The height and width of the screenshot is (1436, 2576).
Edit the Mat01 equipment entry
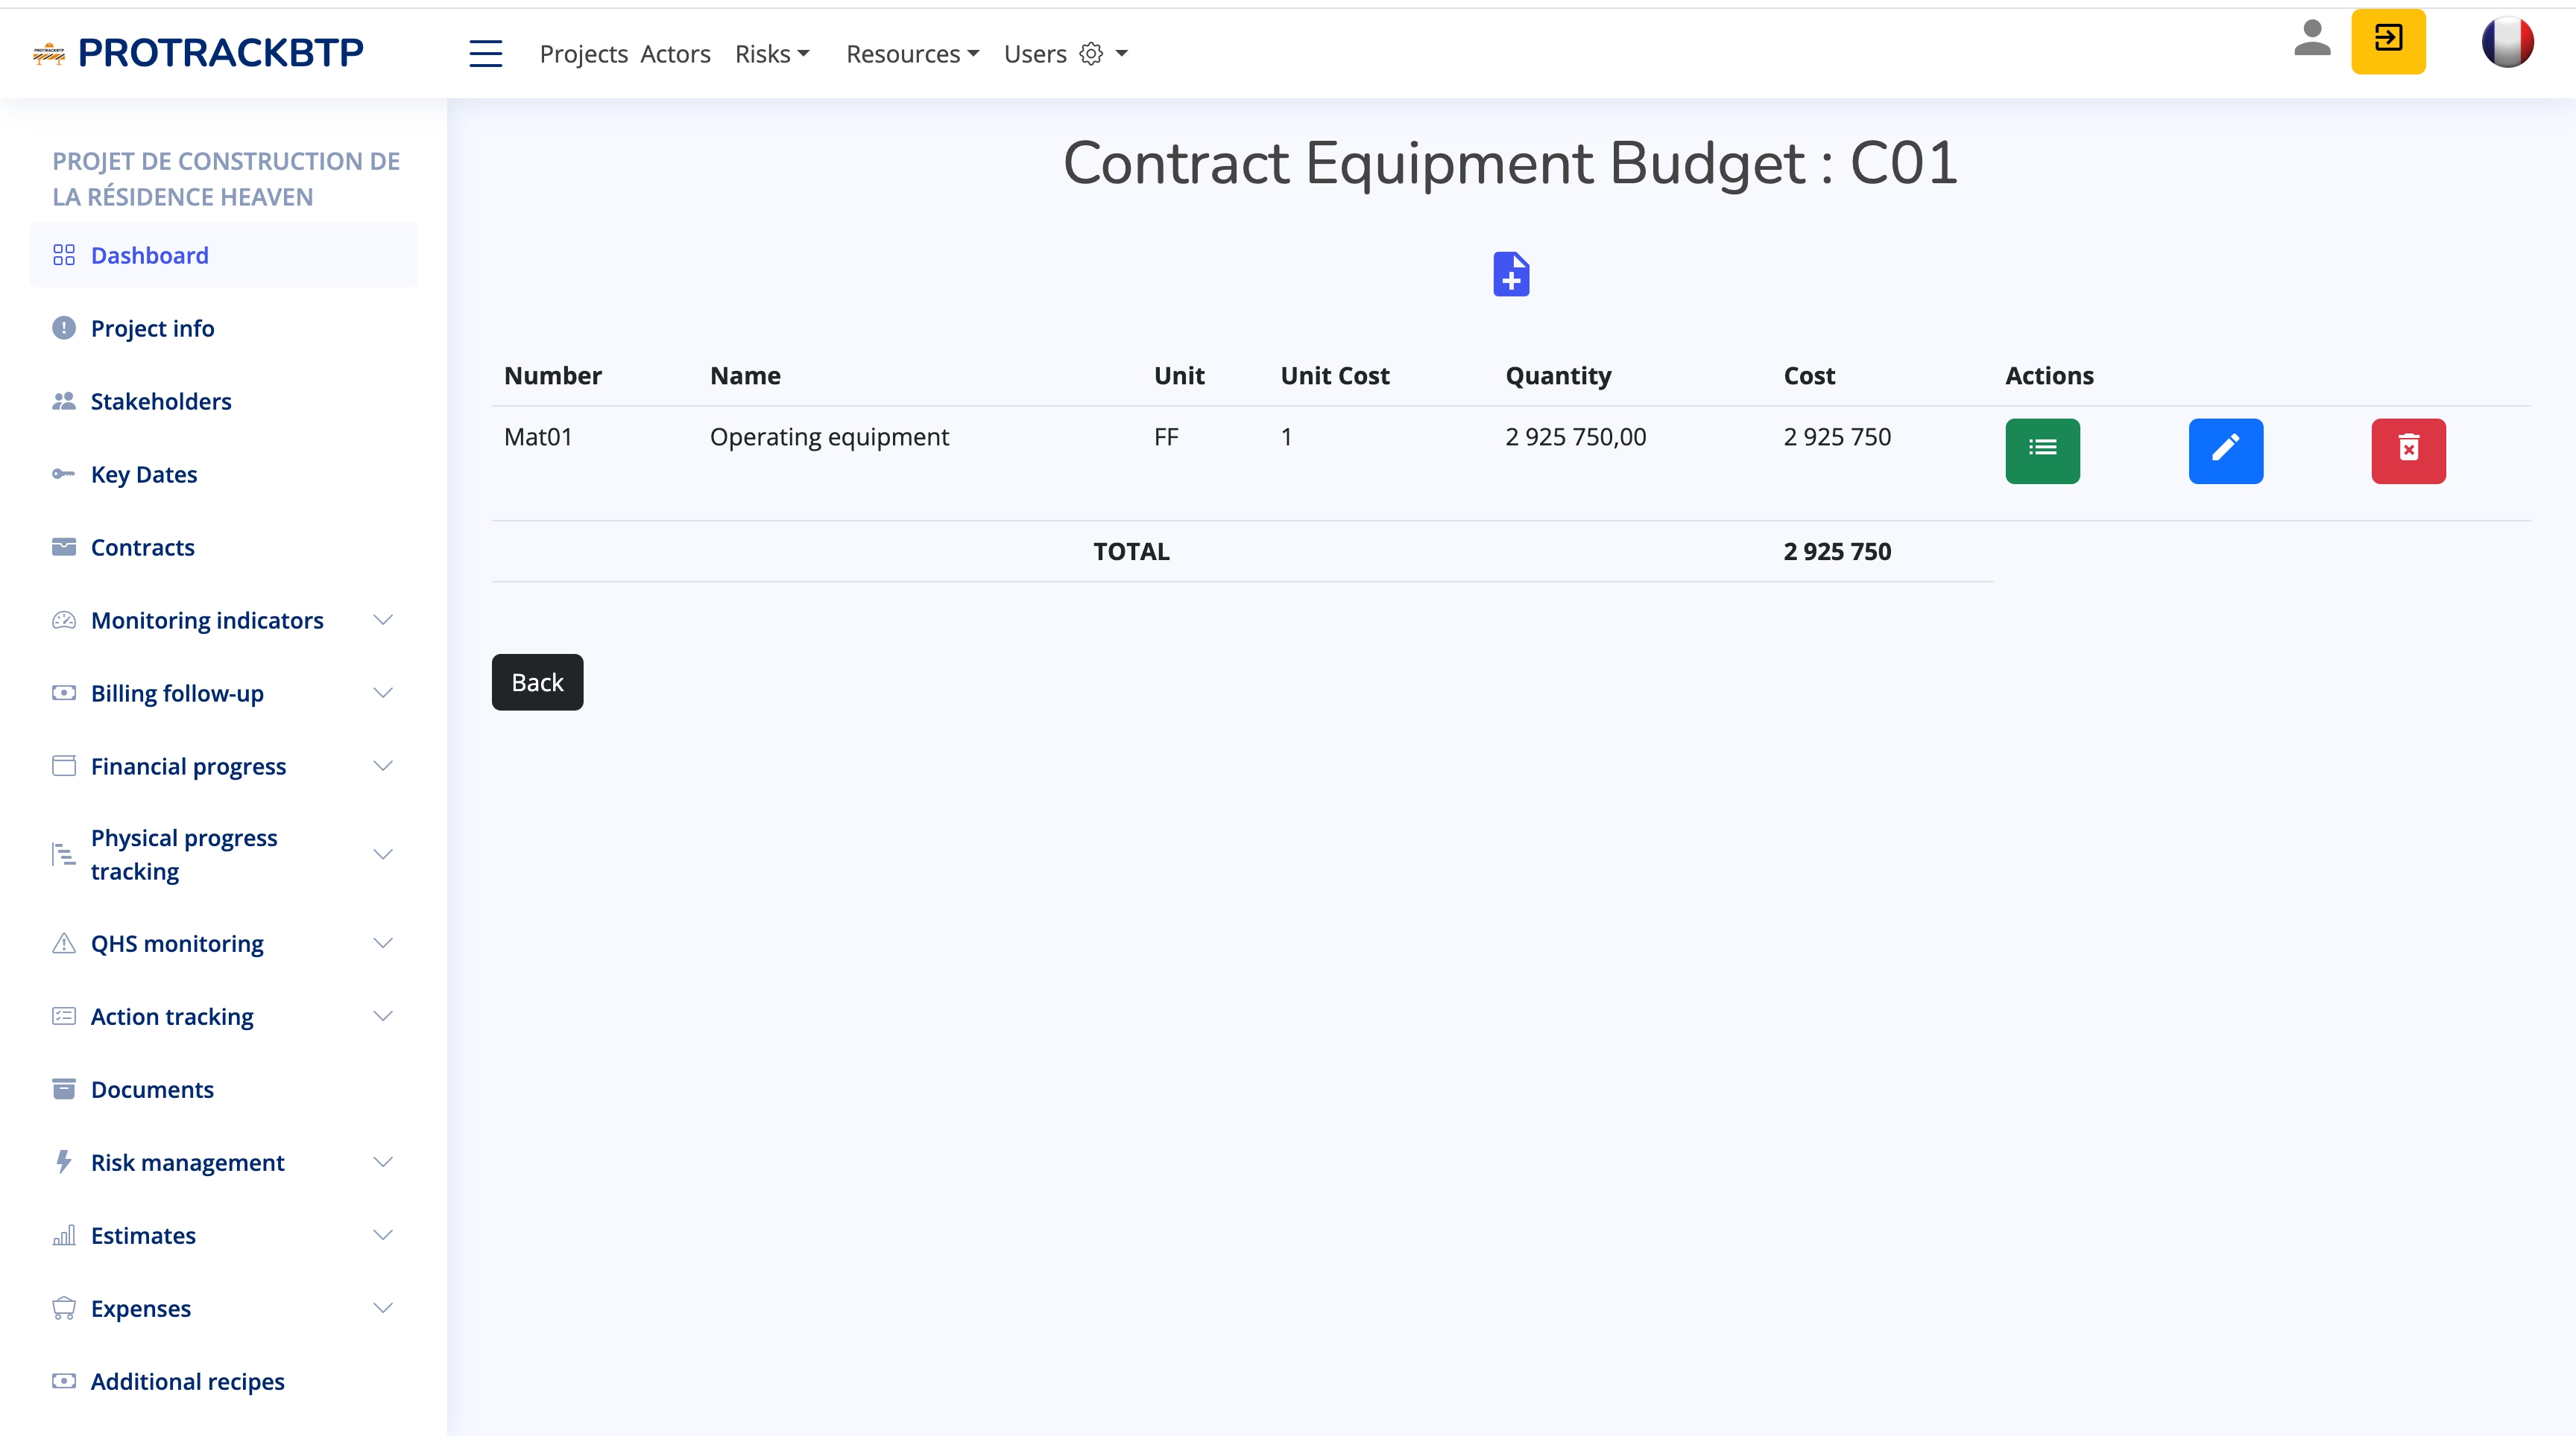coord(2225,451)
